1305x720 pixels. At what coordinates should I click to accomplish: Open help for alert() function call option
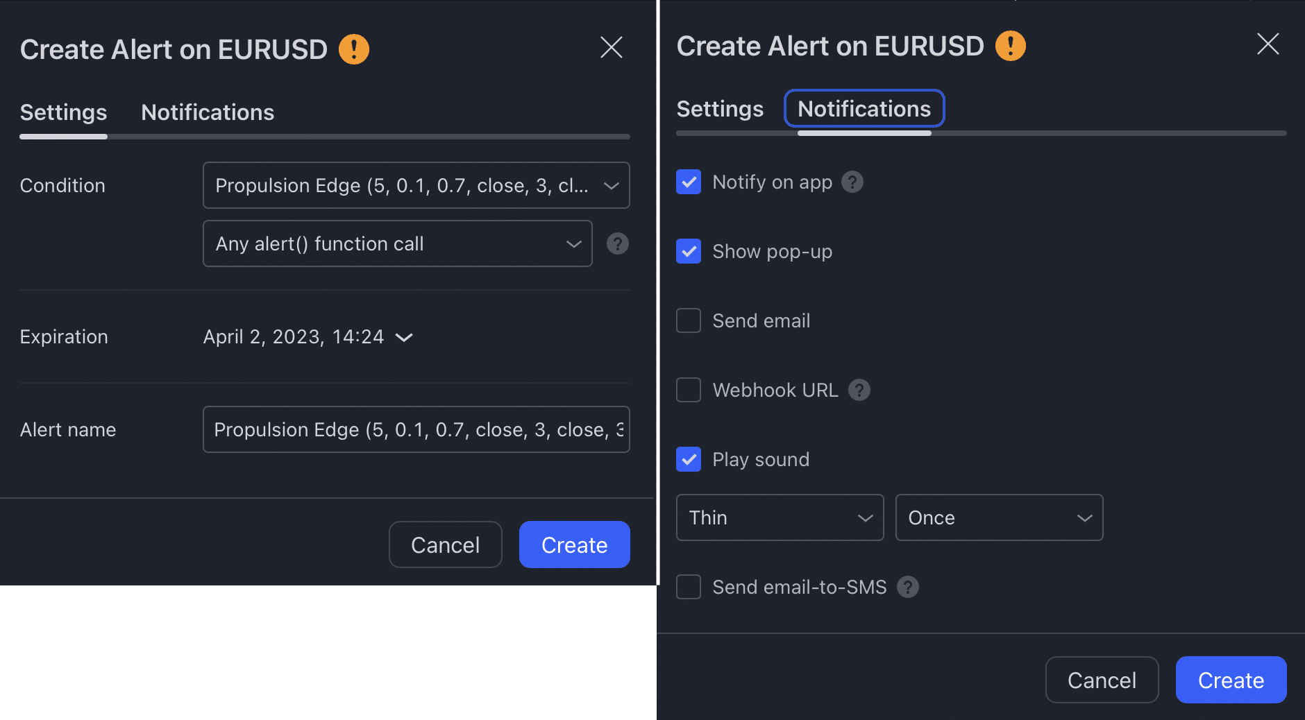click(x=618, y=243)
